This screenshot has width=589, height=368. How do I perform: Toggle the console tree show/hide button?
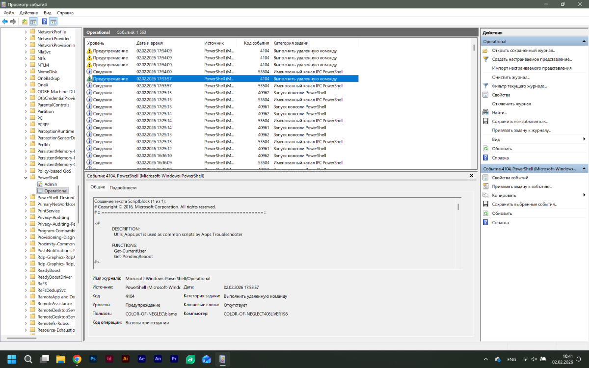33,22
